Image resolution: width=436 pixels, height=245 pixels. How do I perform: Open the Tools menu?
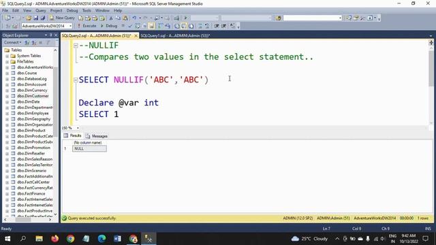(87, 11)
